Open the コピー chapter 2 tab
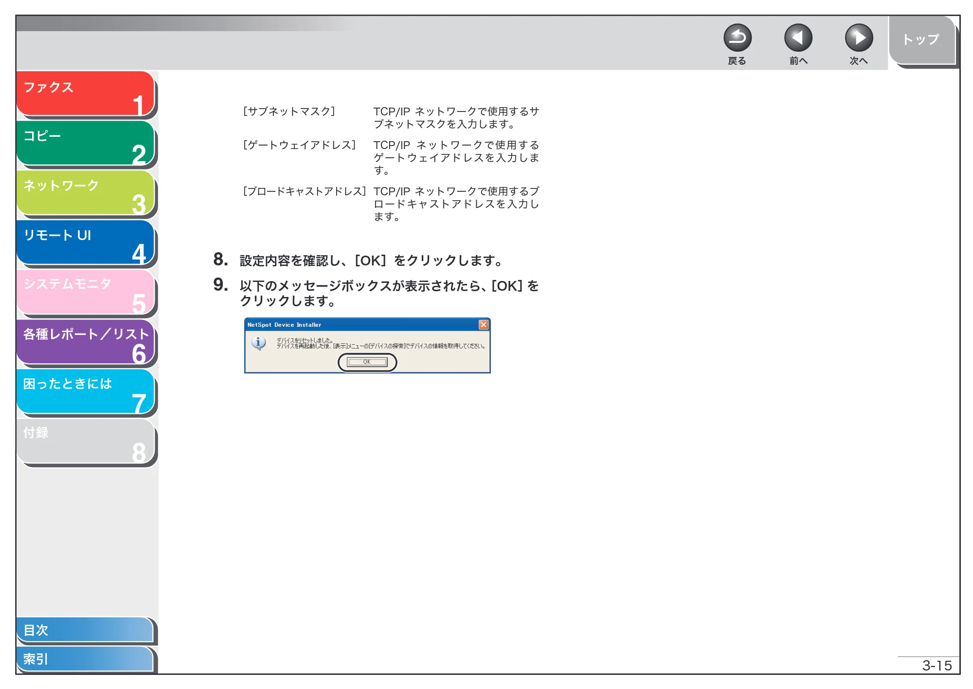 coord(86,143)
